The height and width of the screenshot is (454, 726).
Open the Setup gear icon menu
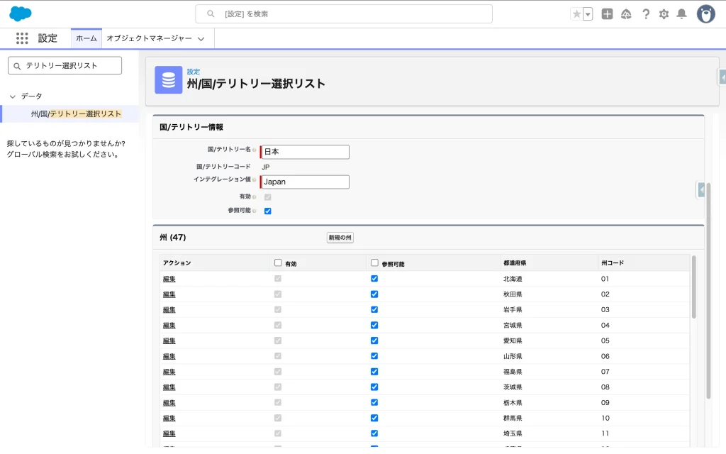(x=664, y=14)
